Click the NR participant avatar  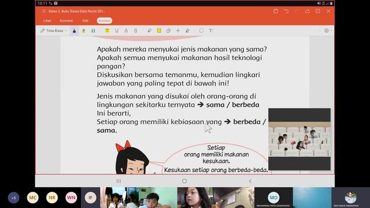tap(52, 198)
